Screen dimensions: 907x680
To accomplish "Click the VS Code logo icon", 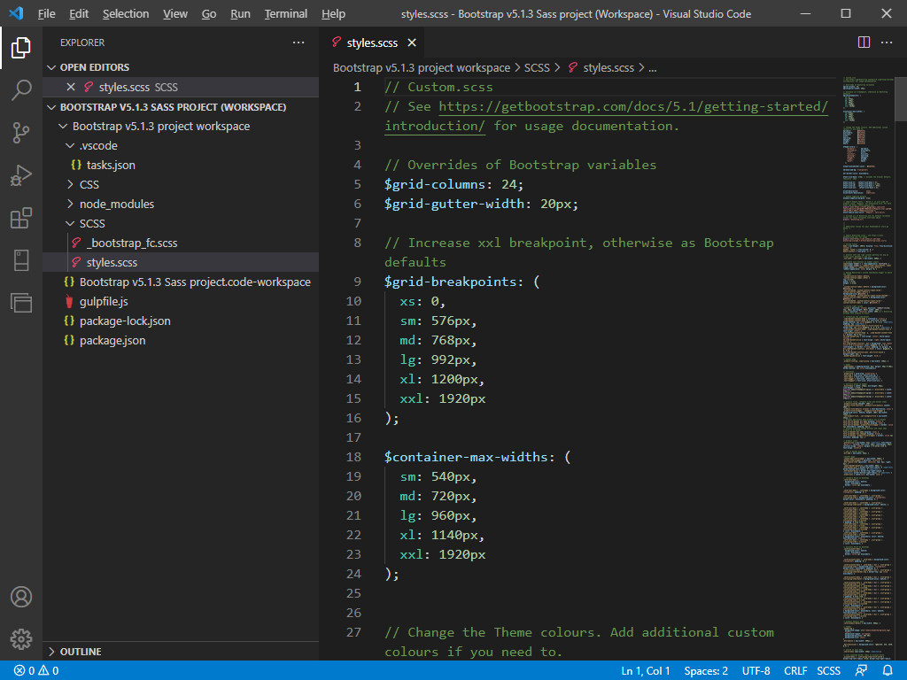I will [16, 13].
